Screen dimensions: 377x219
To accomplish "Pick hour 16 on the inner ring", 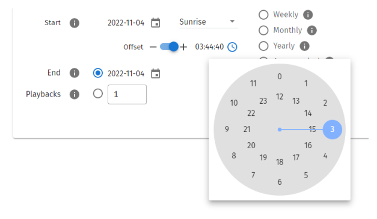I will [308, 145].
